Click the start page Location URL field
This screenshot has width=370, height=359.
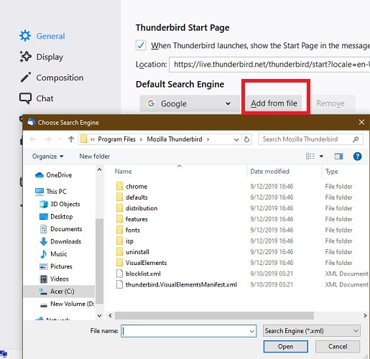coord(269,65)
